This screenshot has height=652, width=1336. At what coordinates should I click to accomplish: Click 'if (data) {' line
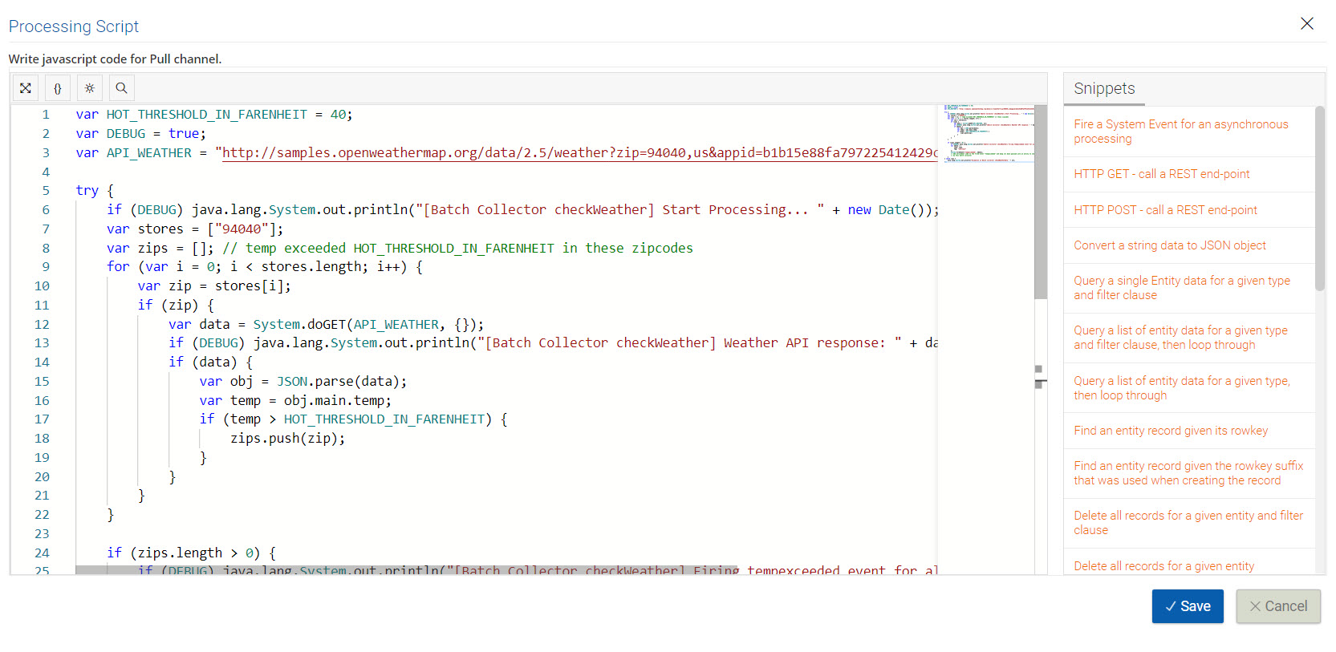pyautogui.click(x=211, y=362)
